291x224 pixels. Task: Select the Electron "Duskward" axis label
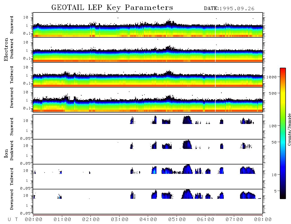tap(11, 49)
